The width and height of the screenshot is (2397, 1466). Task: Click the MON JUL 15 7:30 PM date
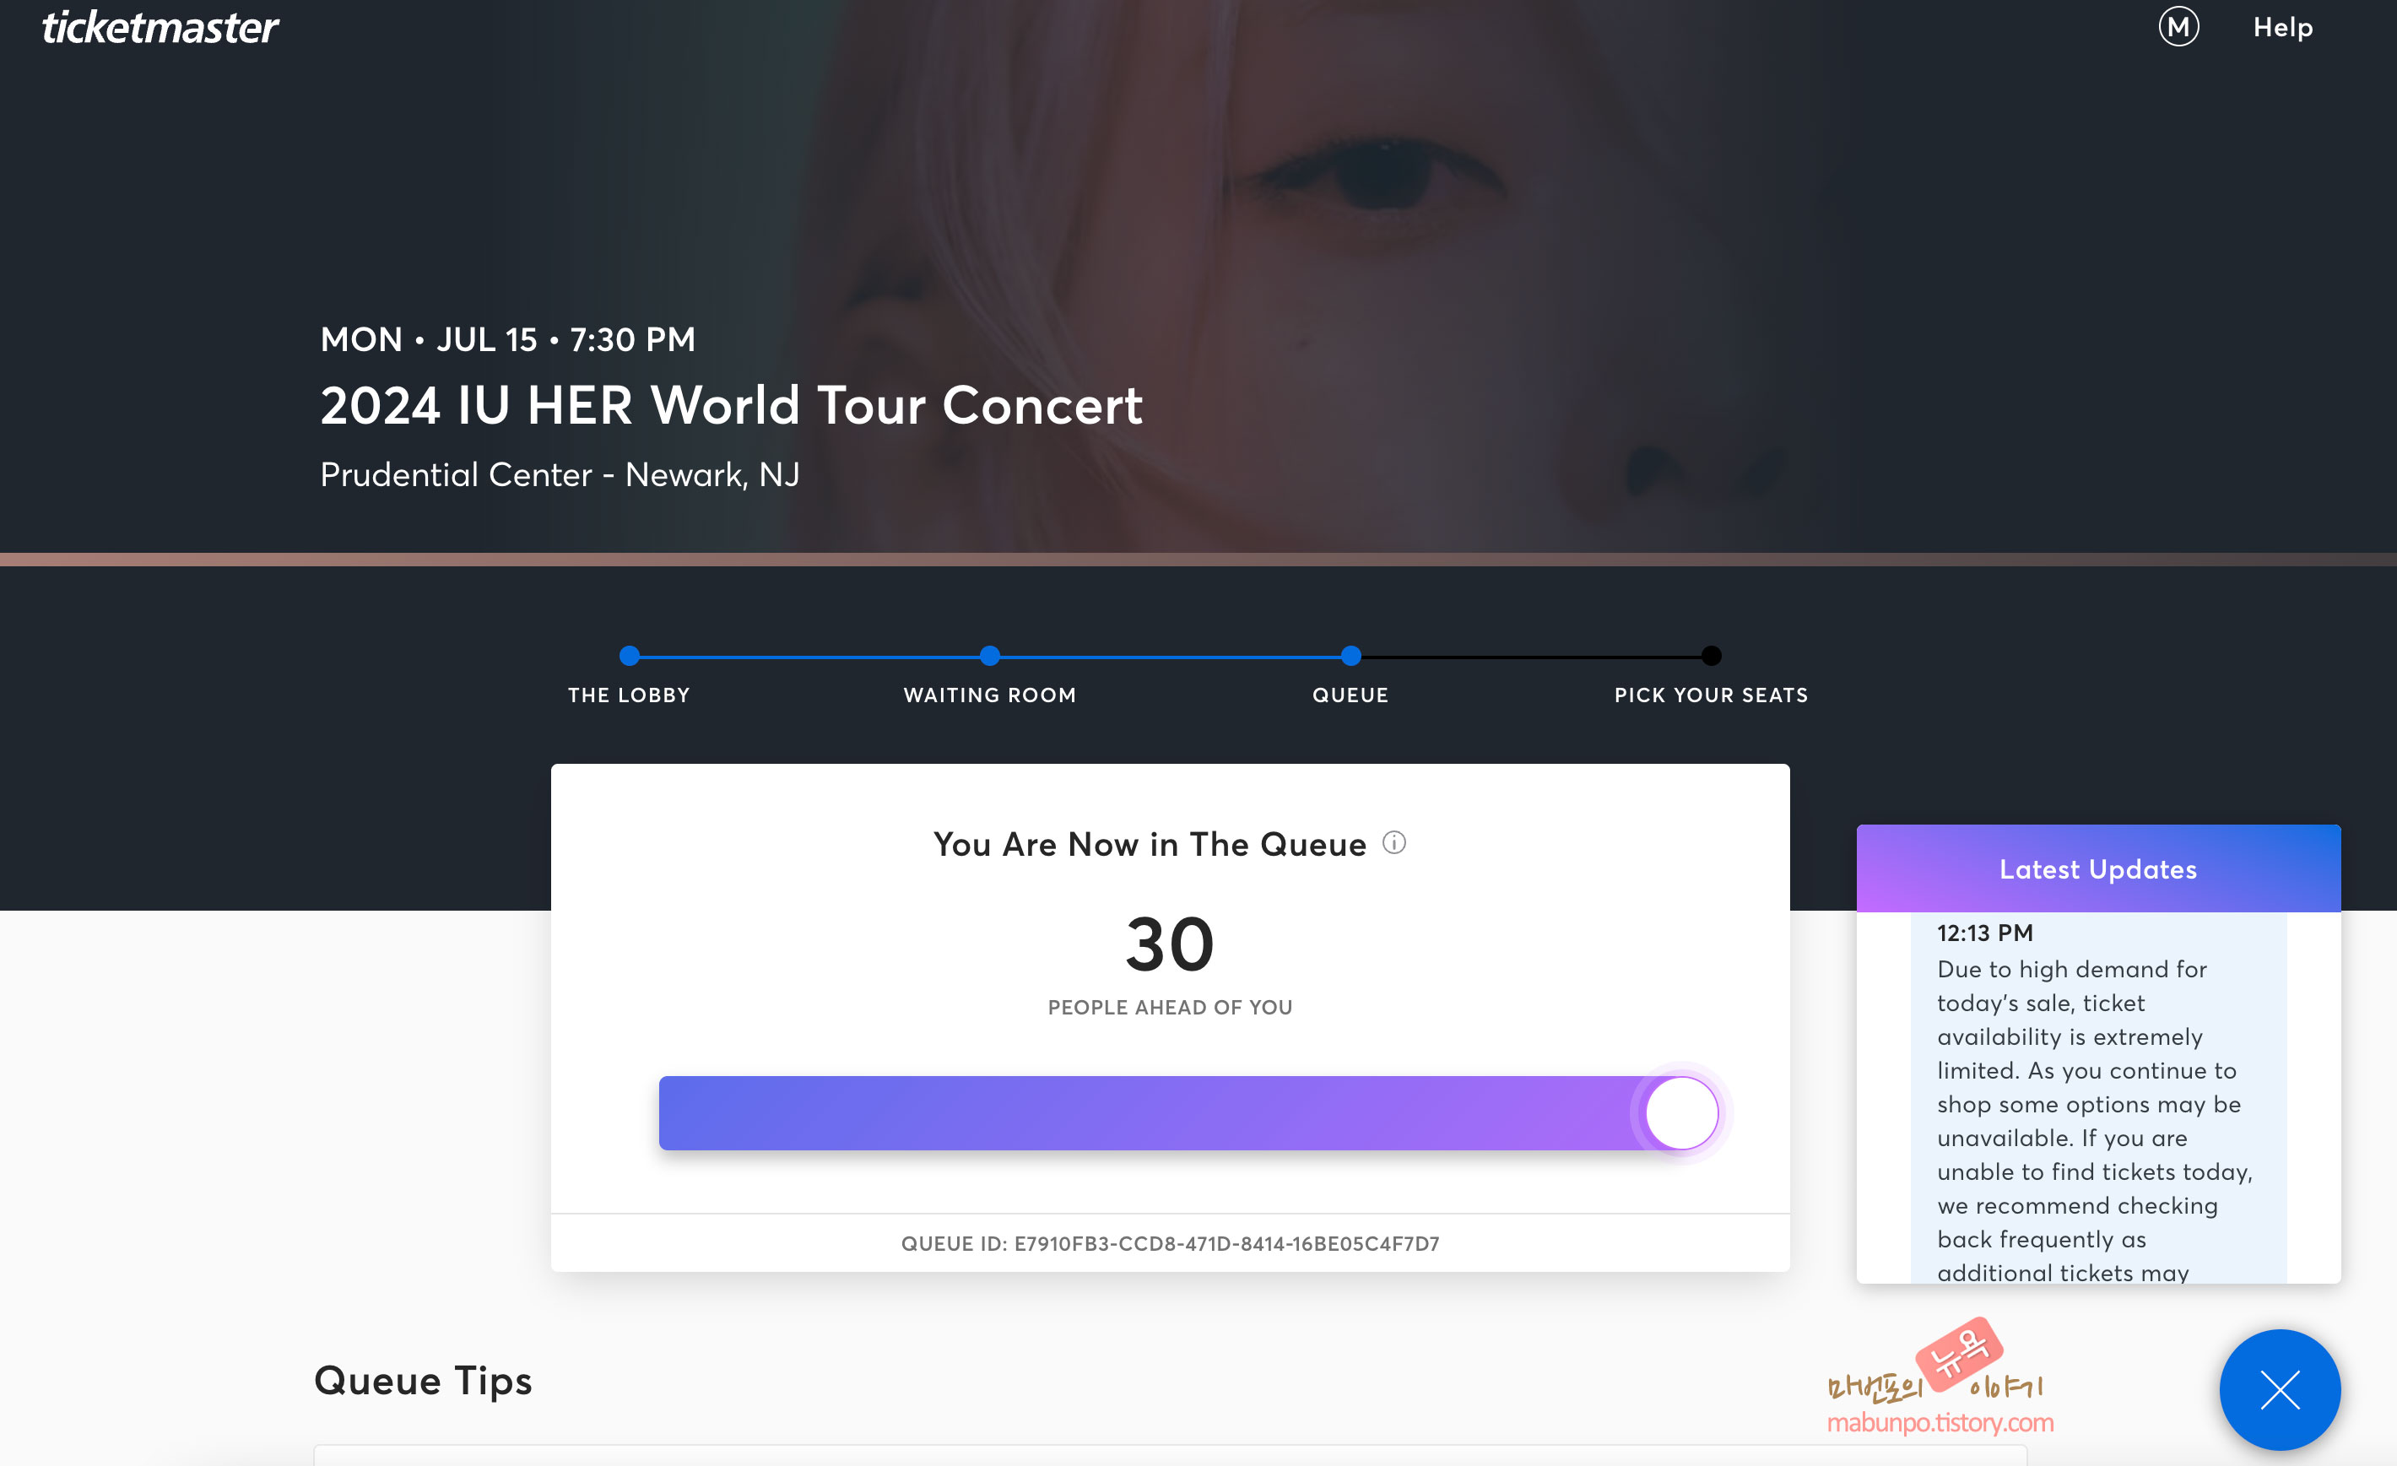[508, 339]
